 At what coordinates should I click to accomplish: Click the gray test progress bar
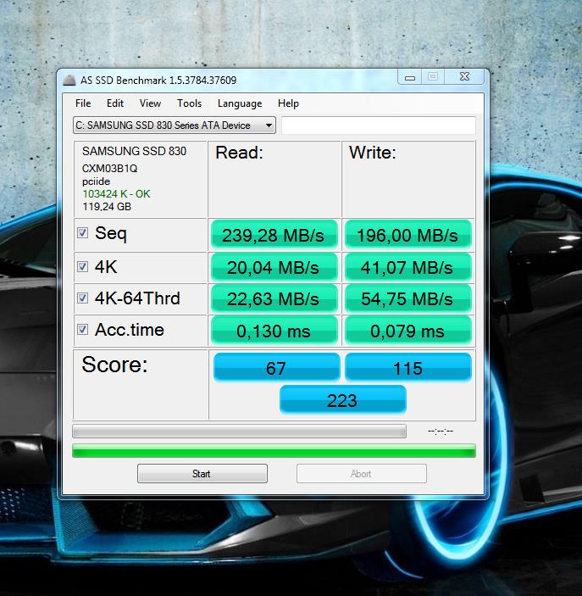[239, 432]
